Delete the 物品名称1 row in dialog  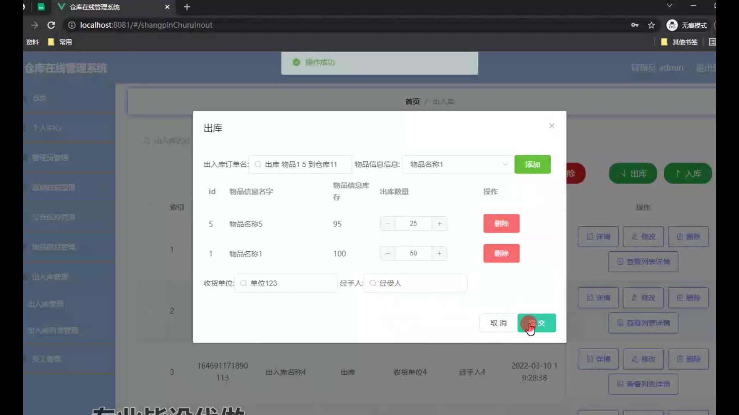501,254
